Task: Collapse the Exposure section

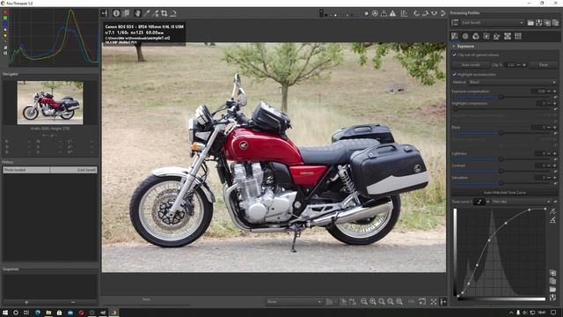Action: pyautogui.click(x=454, y=47)
